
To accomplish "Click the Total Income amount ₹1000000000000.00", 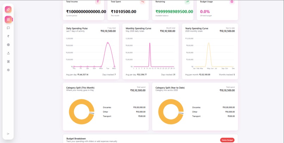I will 86,12.
